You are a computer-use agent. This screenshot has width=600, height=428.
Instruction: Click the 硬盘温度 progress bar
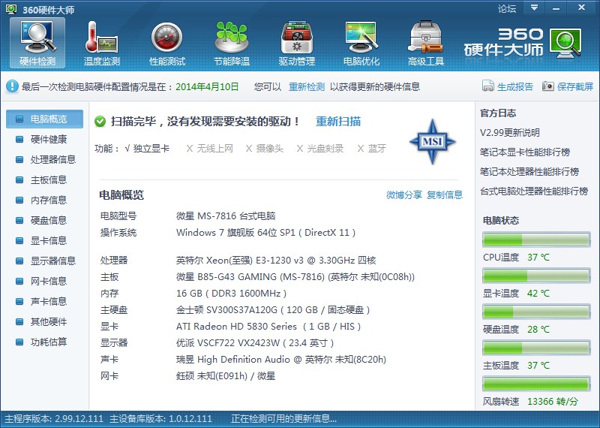[x=536, y=312]
